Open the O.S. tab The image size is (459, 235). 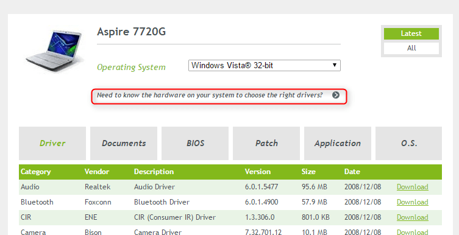(408, 143)
